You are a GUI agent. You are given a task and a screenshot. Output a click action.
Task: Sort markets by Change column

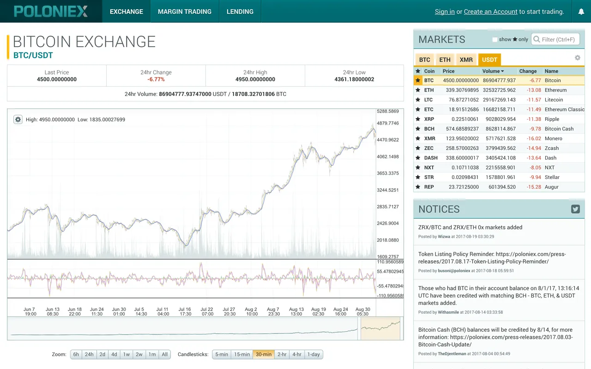coord(528,71)
